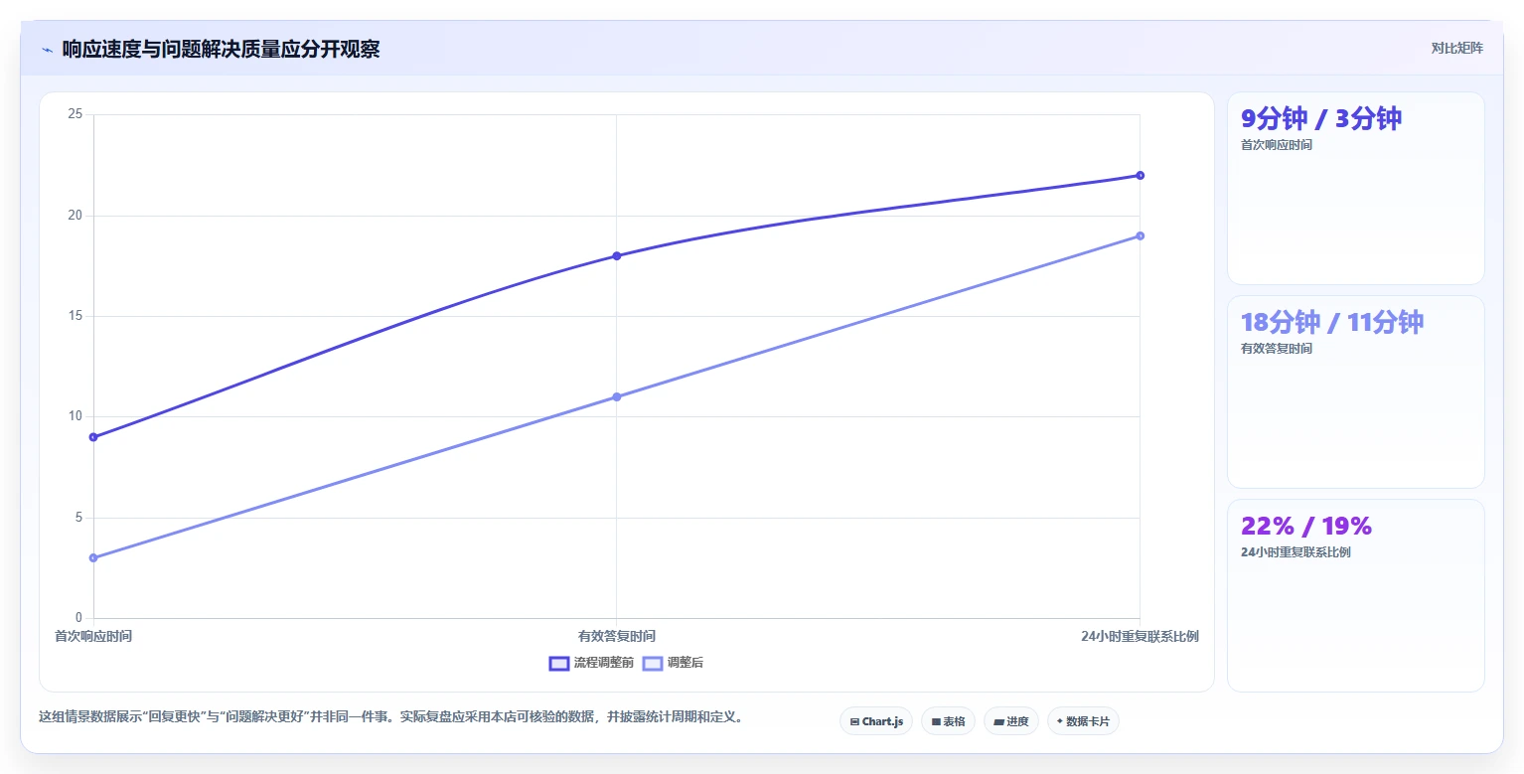
Task: Click the light line point at value 19
Action: pyautogui.click(x=1140, y=235)
